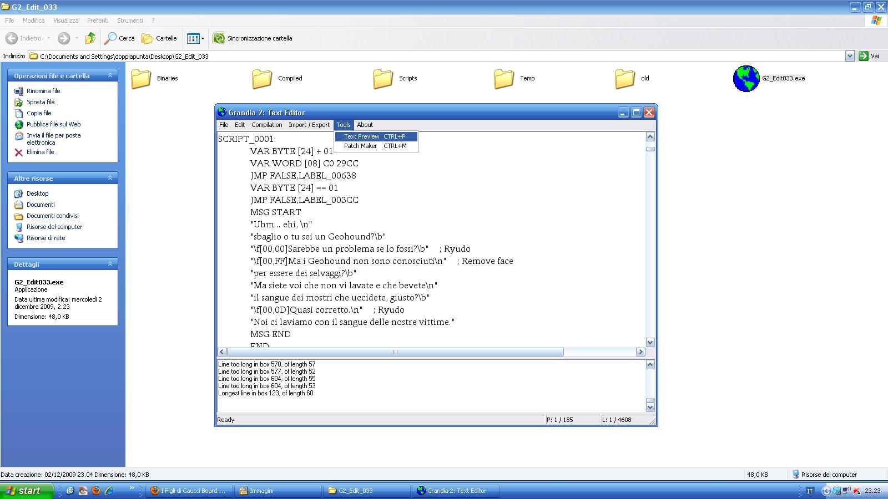The height and width of the screenshot is (499, 888).
Task: Open the Compiled folder
Action: [x=263, y=79]
